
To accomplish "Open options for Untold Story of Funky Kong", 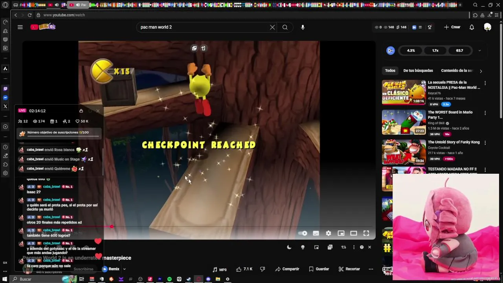I will (485, 143).
